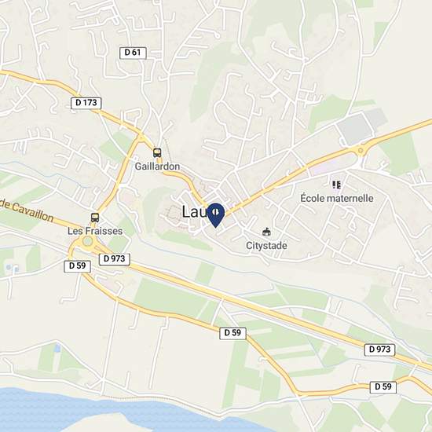
Task: Open the Citystade text label
Action: click(266, 246)
